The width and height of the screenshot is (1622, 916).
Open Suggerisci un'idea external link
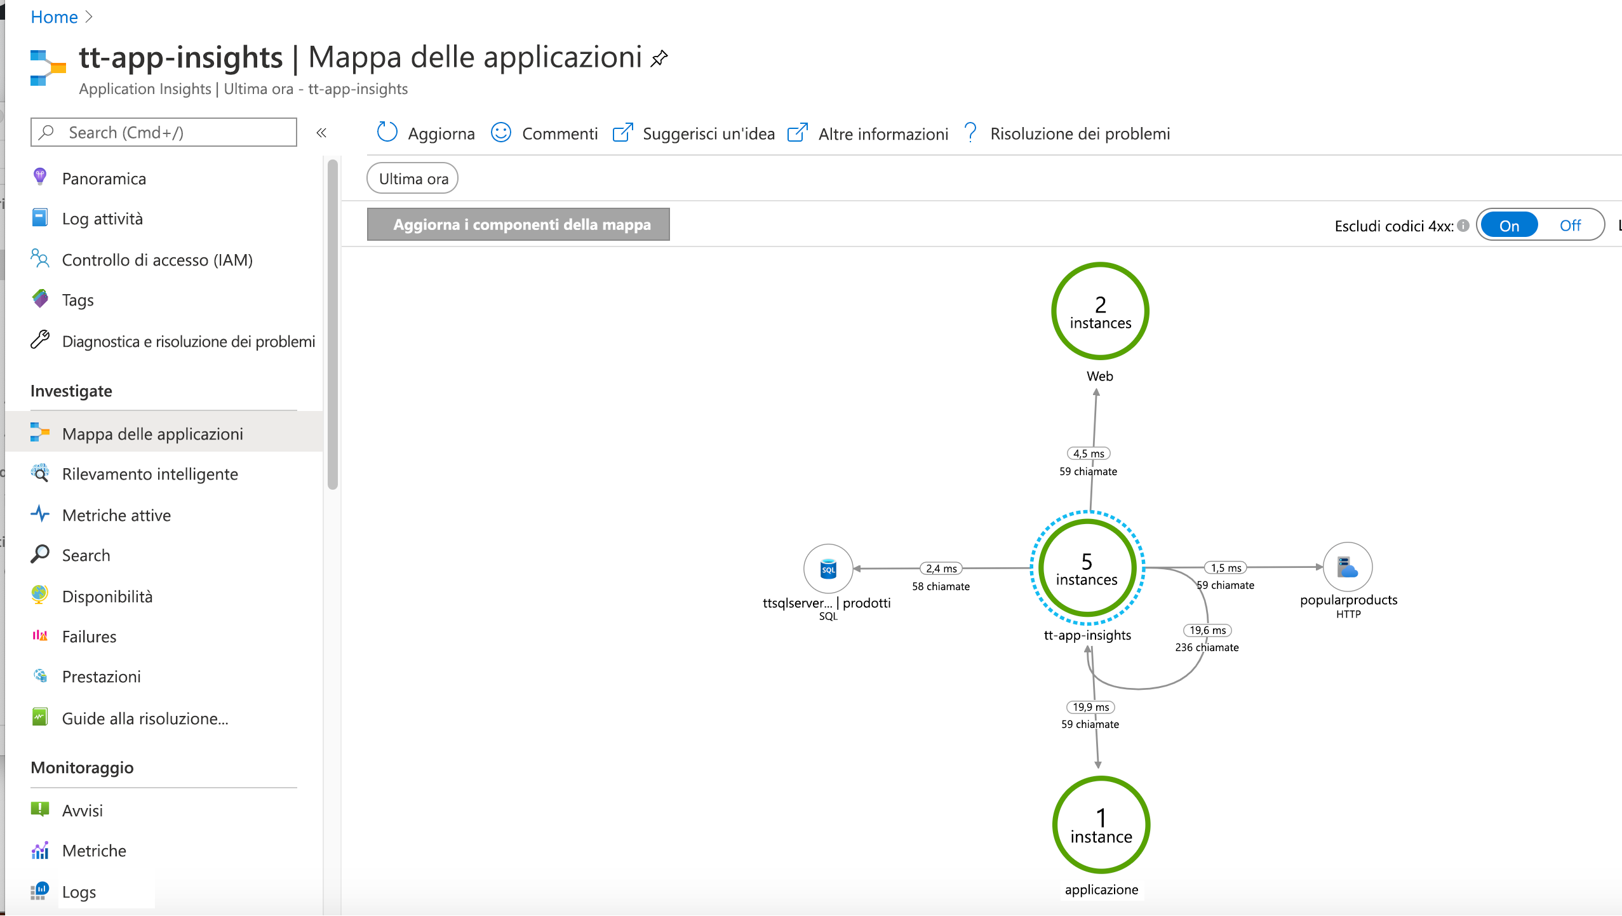pyautogui.click(x=694, y=133)
